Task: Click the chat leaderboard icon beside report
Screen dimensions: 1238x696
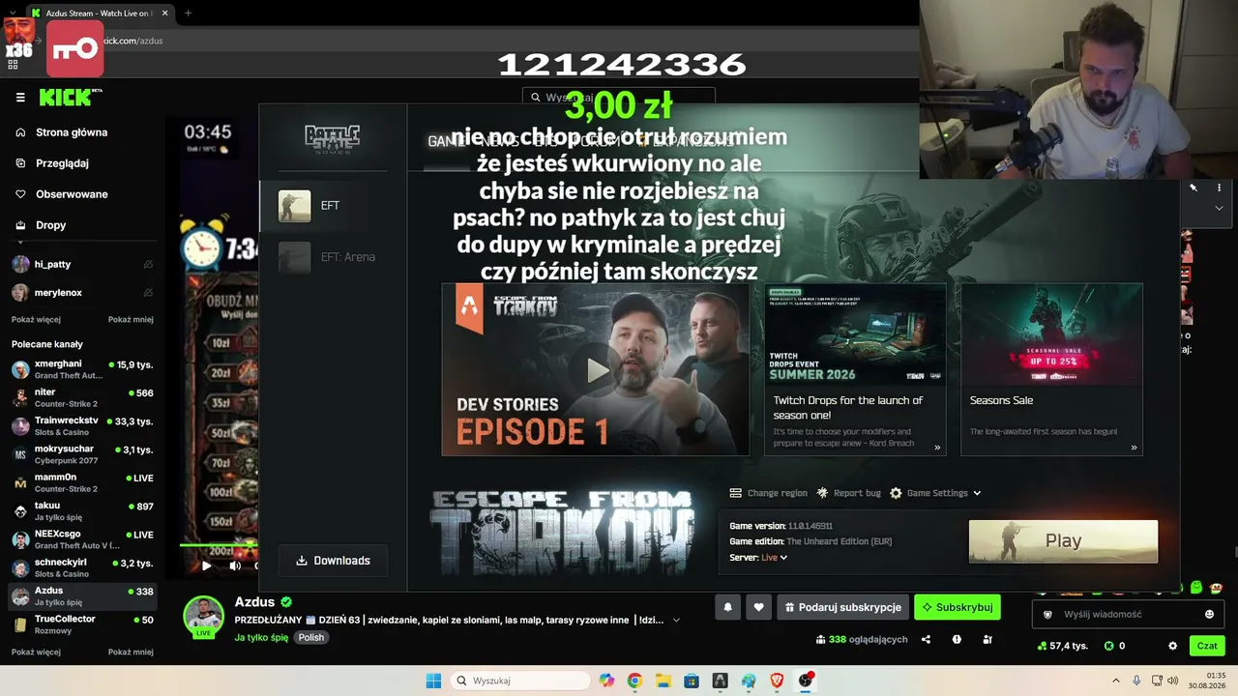Action: [987, 639]
